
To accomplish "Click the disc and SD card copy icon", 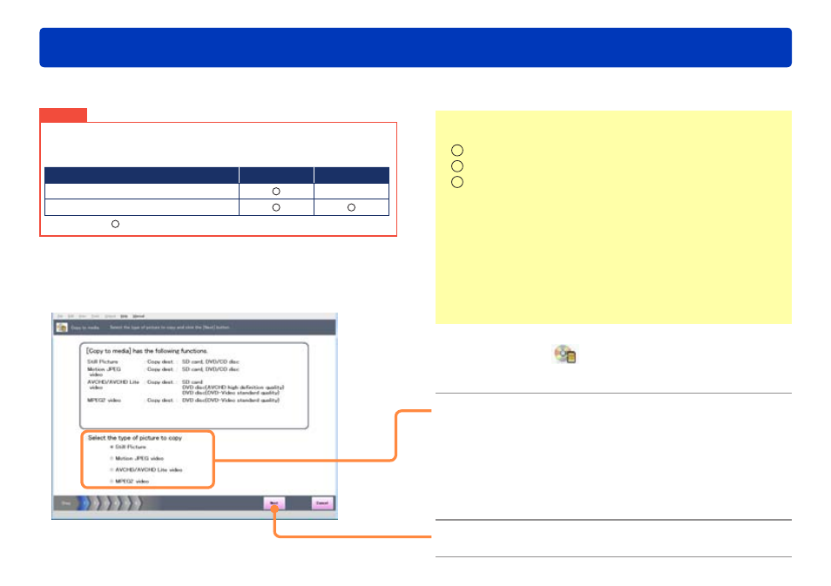I will [x=565, y=354].
